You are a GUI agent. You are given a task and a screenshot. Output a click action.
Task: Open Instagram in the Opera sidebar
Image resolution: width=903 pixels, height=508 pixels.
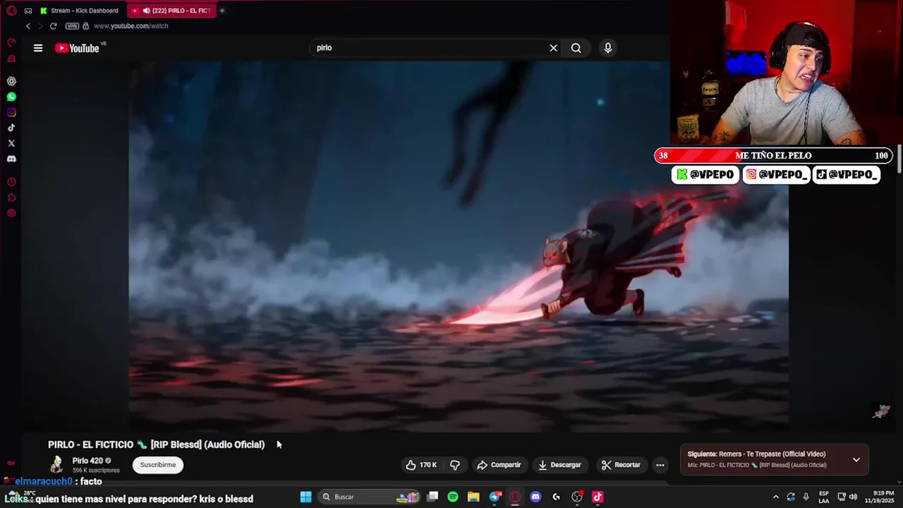(11, 112)
